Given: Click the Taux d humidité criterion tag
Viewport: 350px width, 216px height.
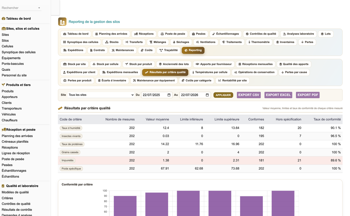Looking at the screenshot, I should (x=71, y=128).
